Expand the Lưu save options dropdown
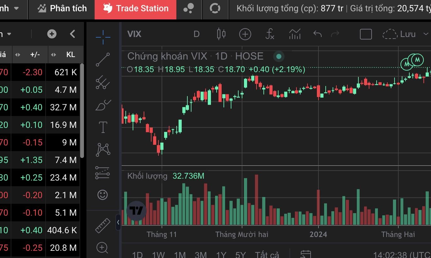The height and width of the screenshot is (258, 431). (426, 34)
